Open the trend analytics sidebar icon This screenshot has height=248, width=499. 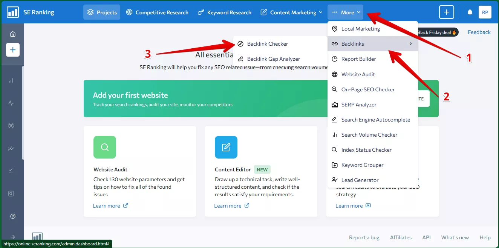coord(11,148)
